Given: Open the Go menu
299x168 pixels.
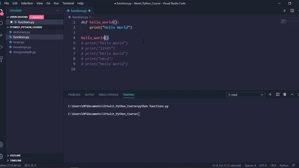Looking at the screenshot, I should (x=48, y=3).
